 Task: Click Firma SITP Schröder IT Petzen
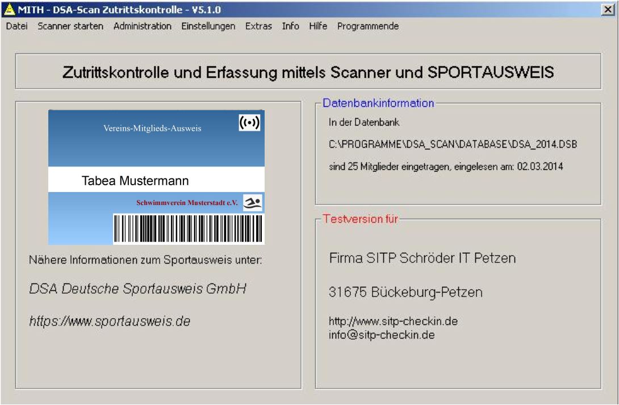(x=423, y=258)
